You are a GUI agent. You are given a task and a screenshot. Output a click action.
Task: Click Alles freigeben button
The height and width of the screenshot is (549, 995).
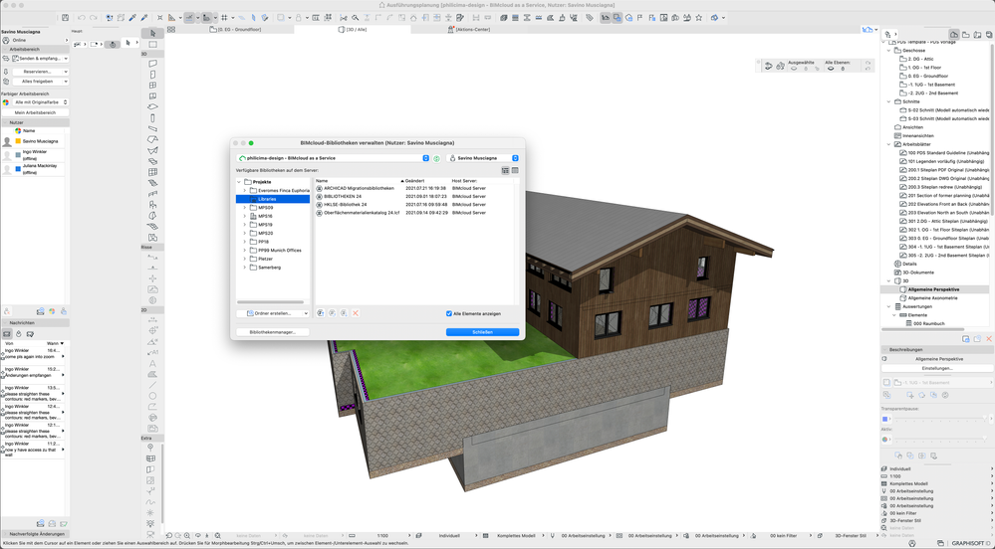[41, 82]
